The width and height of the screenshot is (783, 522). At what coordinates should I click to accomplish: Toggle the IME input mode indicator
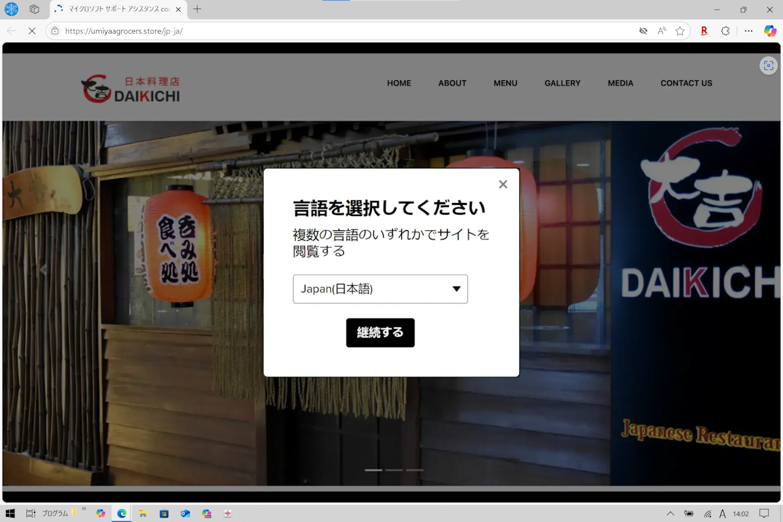pos(722,514)
